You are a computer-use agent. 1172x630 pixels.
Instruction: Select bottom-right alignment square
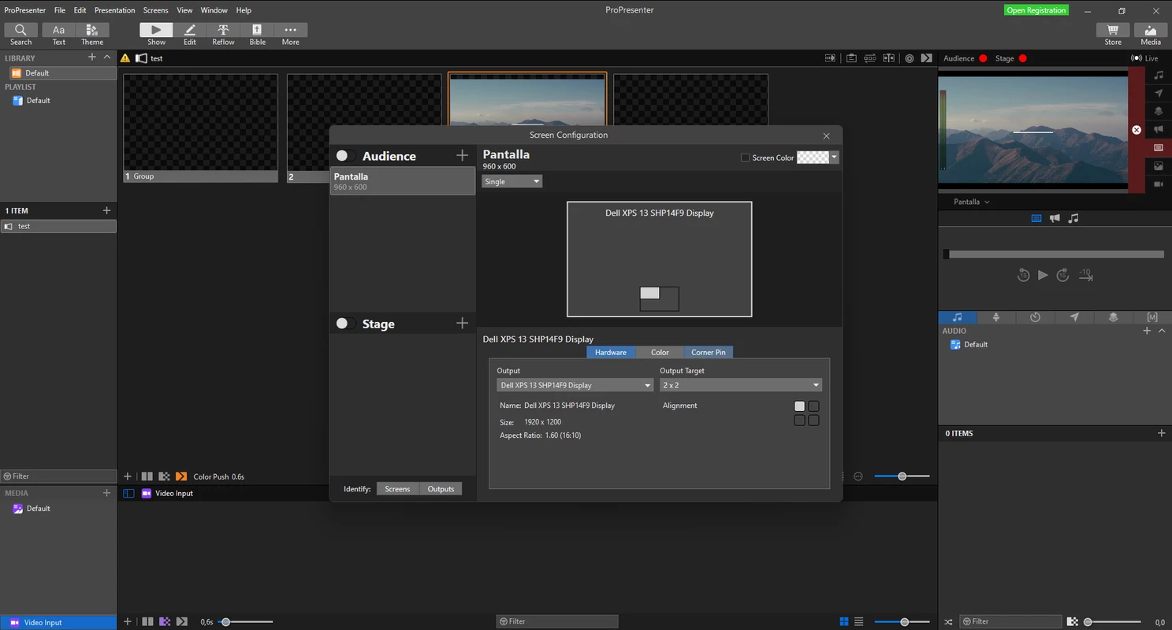coord(814,421)
